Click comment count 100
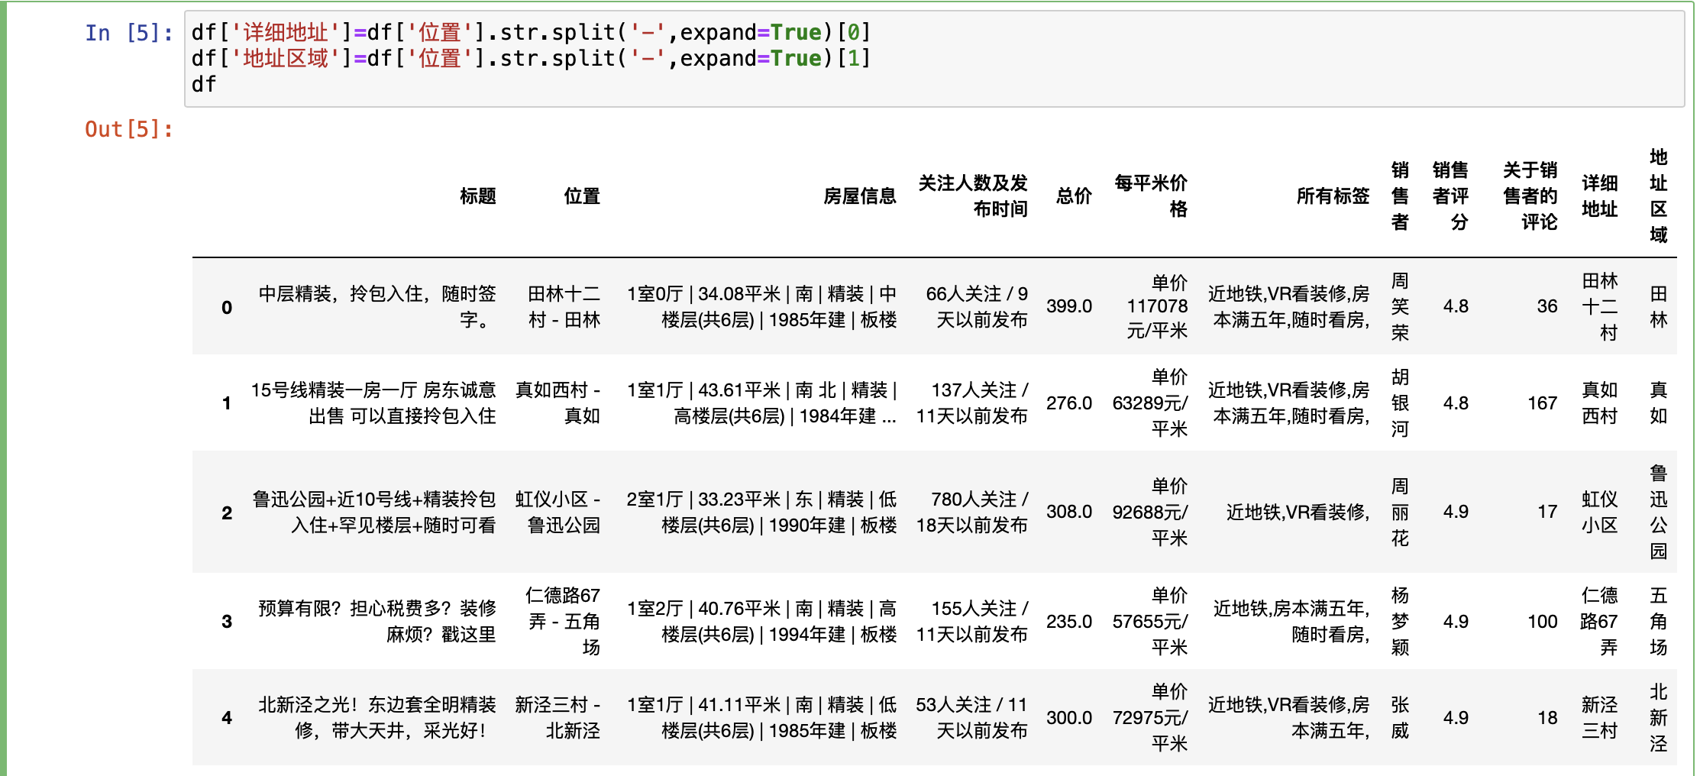Image resolution: width=1700 pixels, height=776 pixels. pyautogui.click(x=1543, y=622)
